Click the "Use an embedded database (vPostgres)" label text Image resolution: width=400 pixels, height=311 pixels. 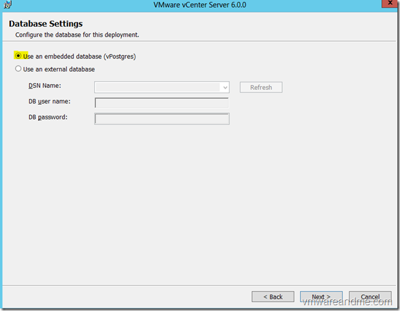coord(79,57)
